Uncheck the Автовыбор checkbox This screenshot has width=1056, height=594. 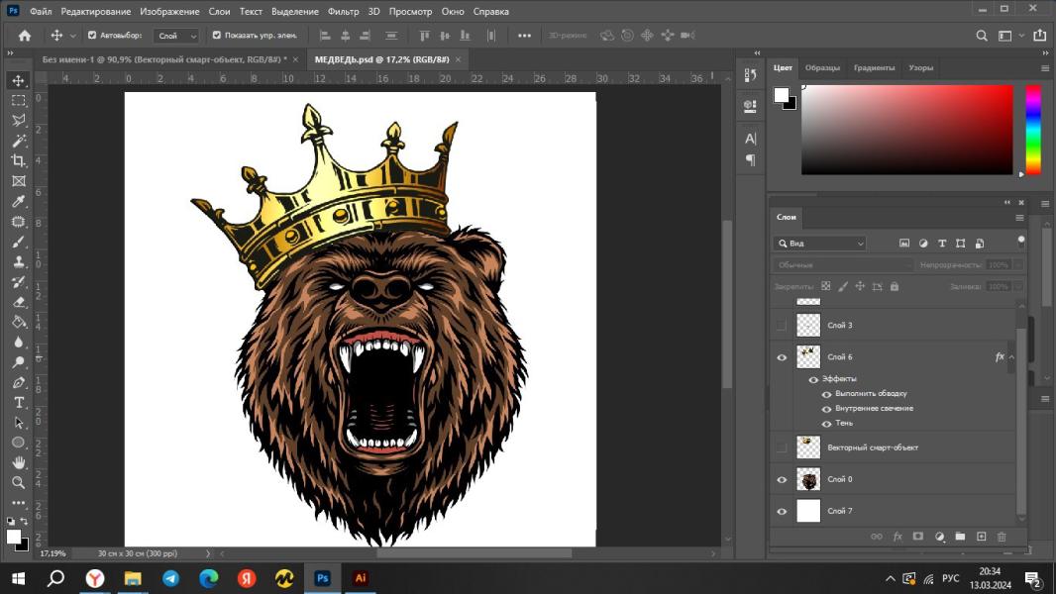pyautogui.click(x=92, y=35)
